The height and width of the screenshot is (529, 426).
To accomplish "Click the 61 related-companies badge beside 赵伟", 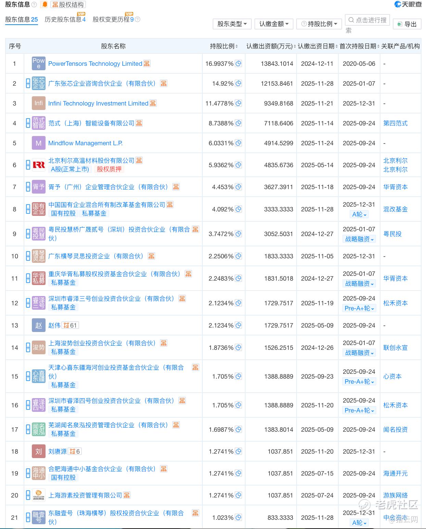I will (x=70, y=325).
